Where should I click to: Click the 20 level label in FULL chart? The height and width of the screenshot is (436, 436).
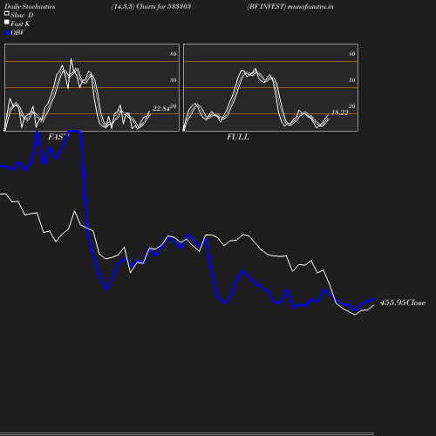(352, 106)
